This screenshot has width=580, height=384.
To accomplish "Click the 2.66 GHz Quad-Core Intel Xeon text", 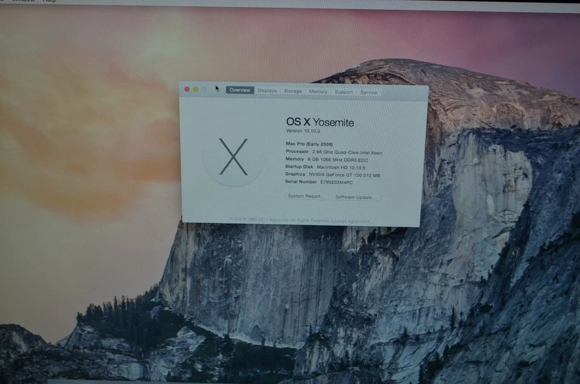I will click(x=347, y=152).
